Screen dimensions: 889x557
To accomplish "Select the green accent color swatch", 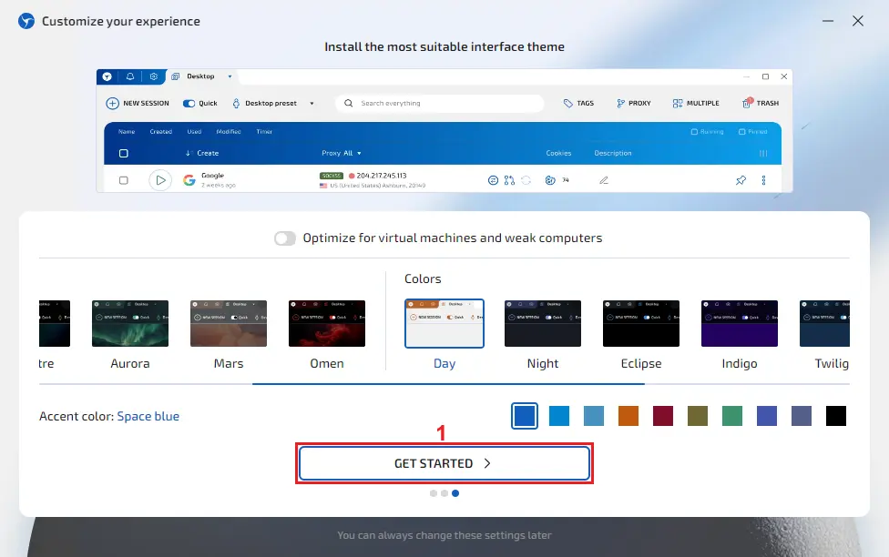I will tap(732, 416).
